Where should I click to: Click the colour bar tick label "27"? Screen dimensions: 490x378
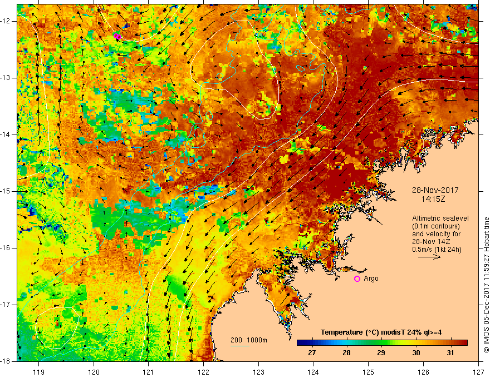(312, 353)
